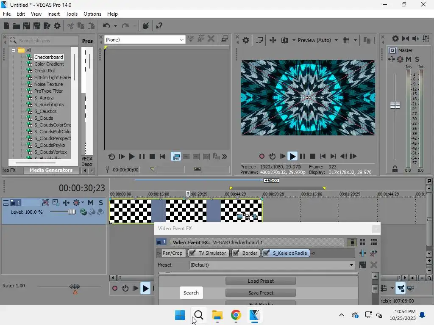Image resolution: width=434 pixels, height=325 pixels.
Task: Click the trimmer external monitor icon
Action: pyautogui.click(x=225, y=39)
